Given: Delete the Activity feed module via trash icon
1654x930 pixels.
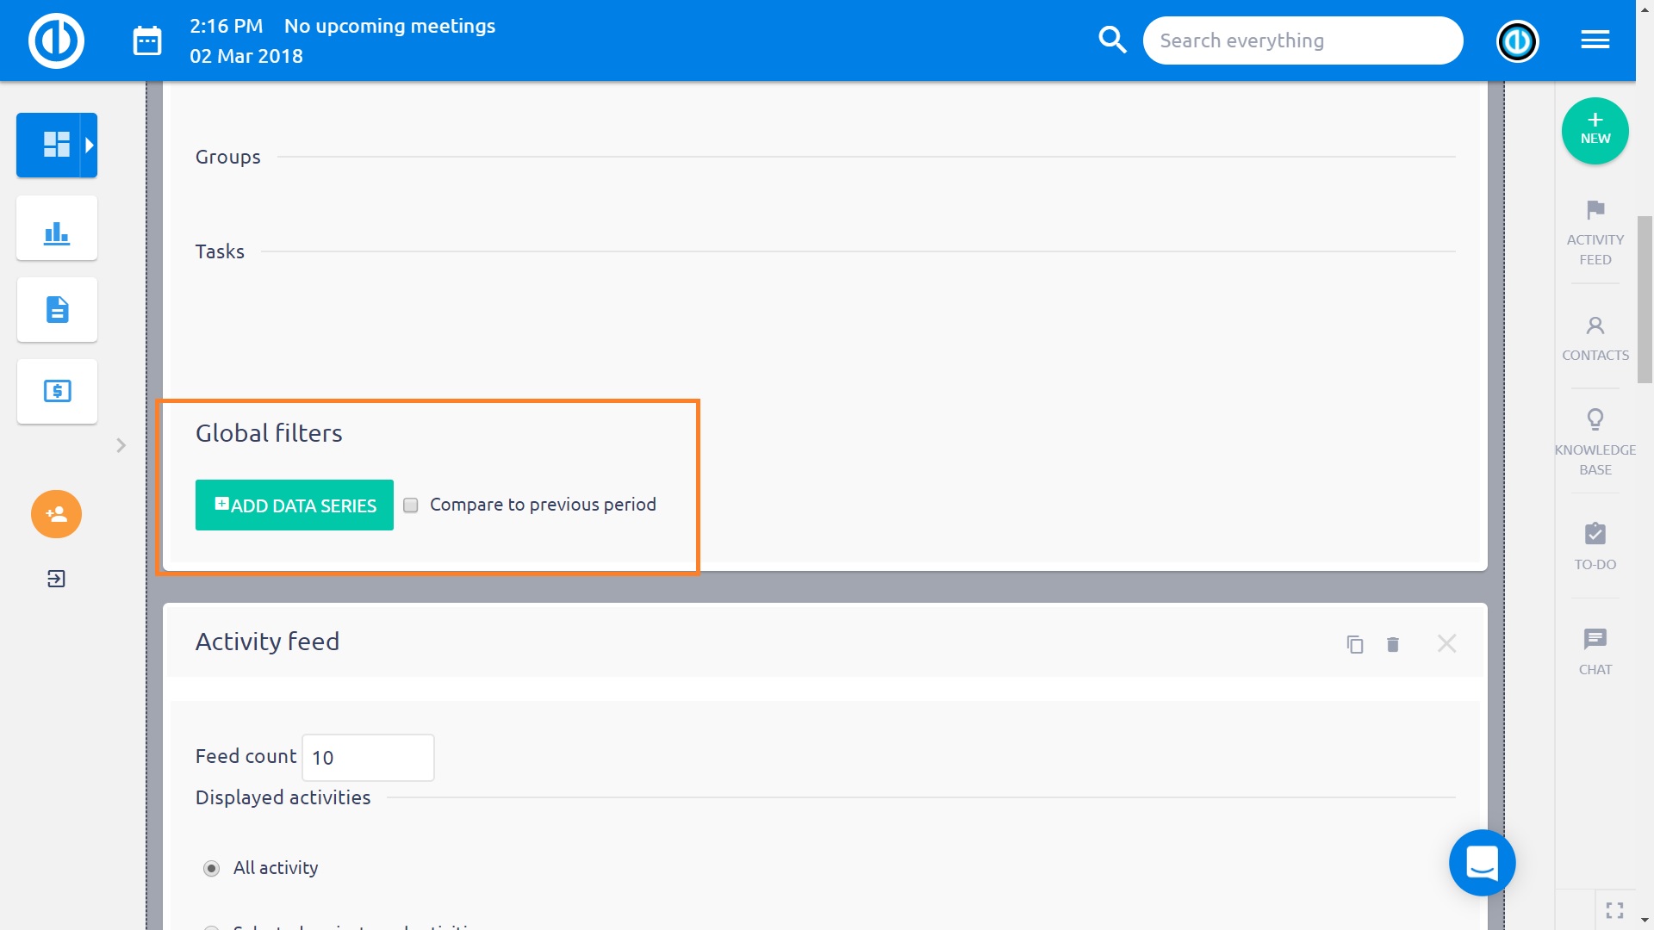Looking at the screenshot, I should pyautogui.click(x=1393, y=644).
